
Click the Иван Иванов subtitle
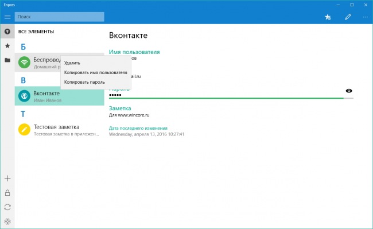[48, 100]
